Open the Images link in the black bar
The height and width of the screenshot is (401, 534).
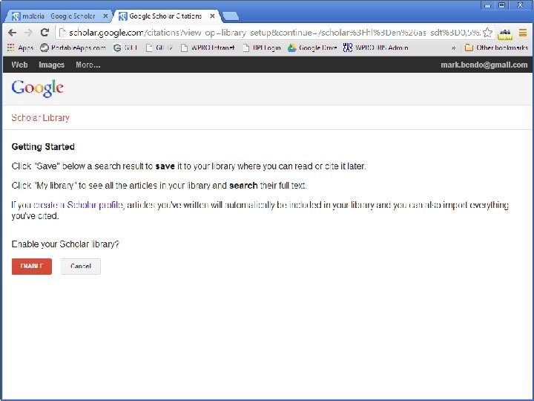(51, 65)
